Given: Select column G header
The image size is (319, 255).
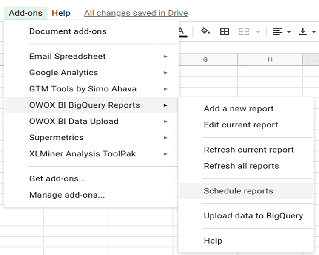Looking at the screenshot, I should pos(205,60).
